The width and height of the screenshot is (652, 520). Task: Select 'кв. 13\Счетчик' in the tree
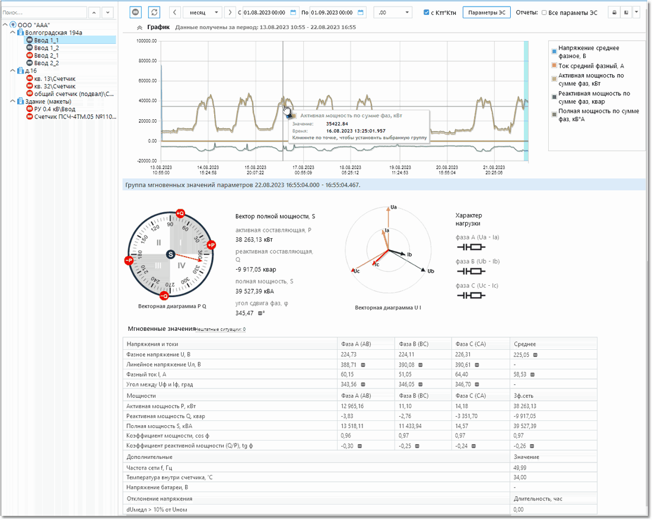click(55, 78)
